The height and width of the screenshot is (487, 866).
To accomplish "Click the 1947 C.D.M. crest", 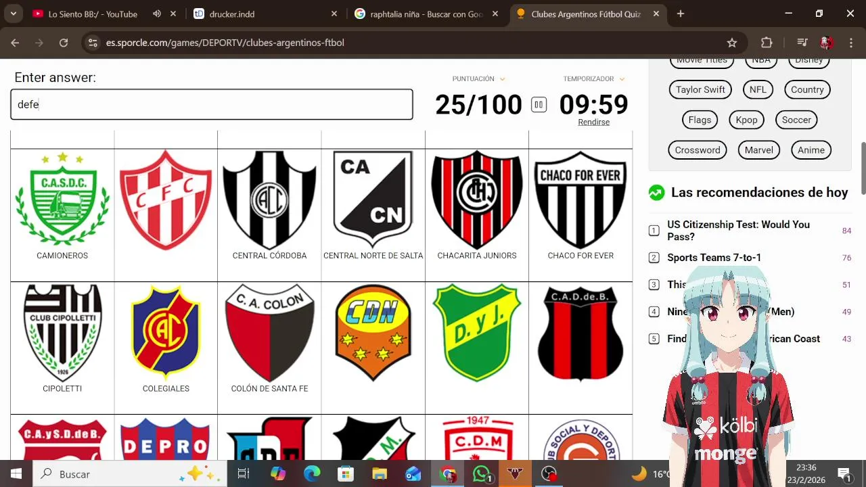I will 477,438.
